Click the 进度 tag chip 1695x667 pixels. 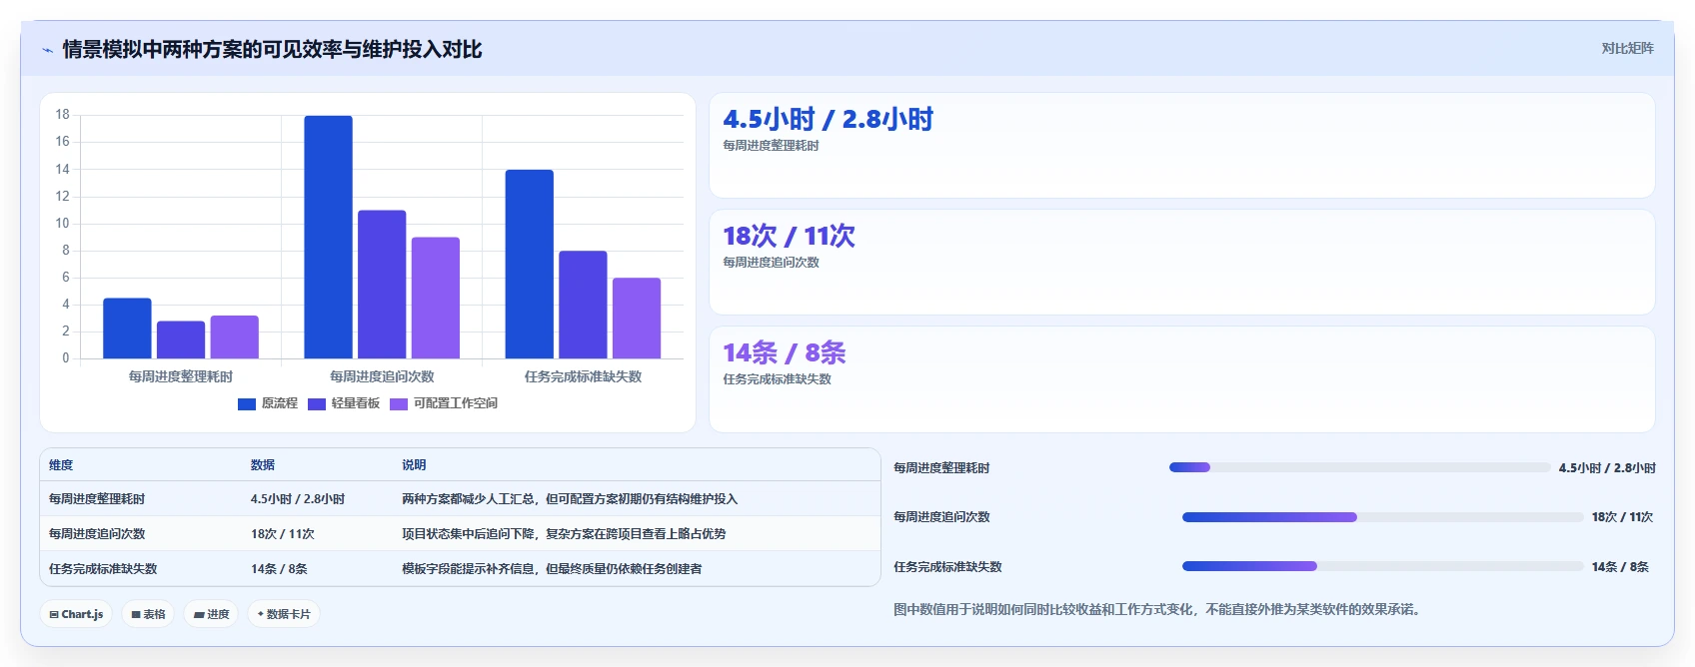(212, 614)
